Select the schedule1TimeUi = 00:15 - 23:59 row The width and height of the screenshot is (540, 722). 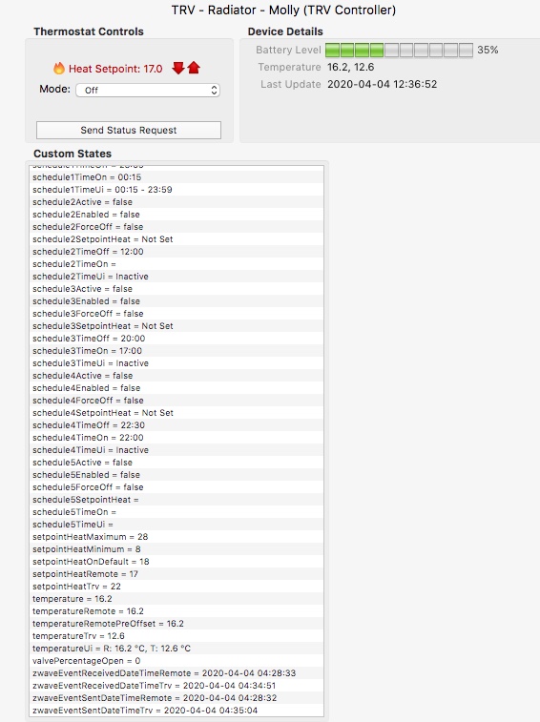coord(177,190)
